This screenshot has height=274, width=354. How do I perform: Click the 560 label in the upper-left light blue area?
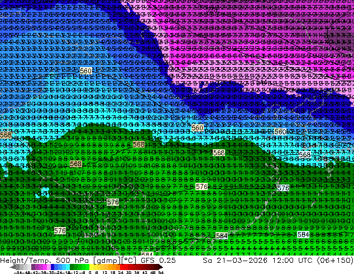[86, 71]
